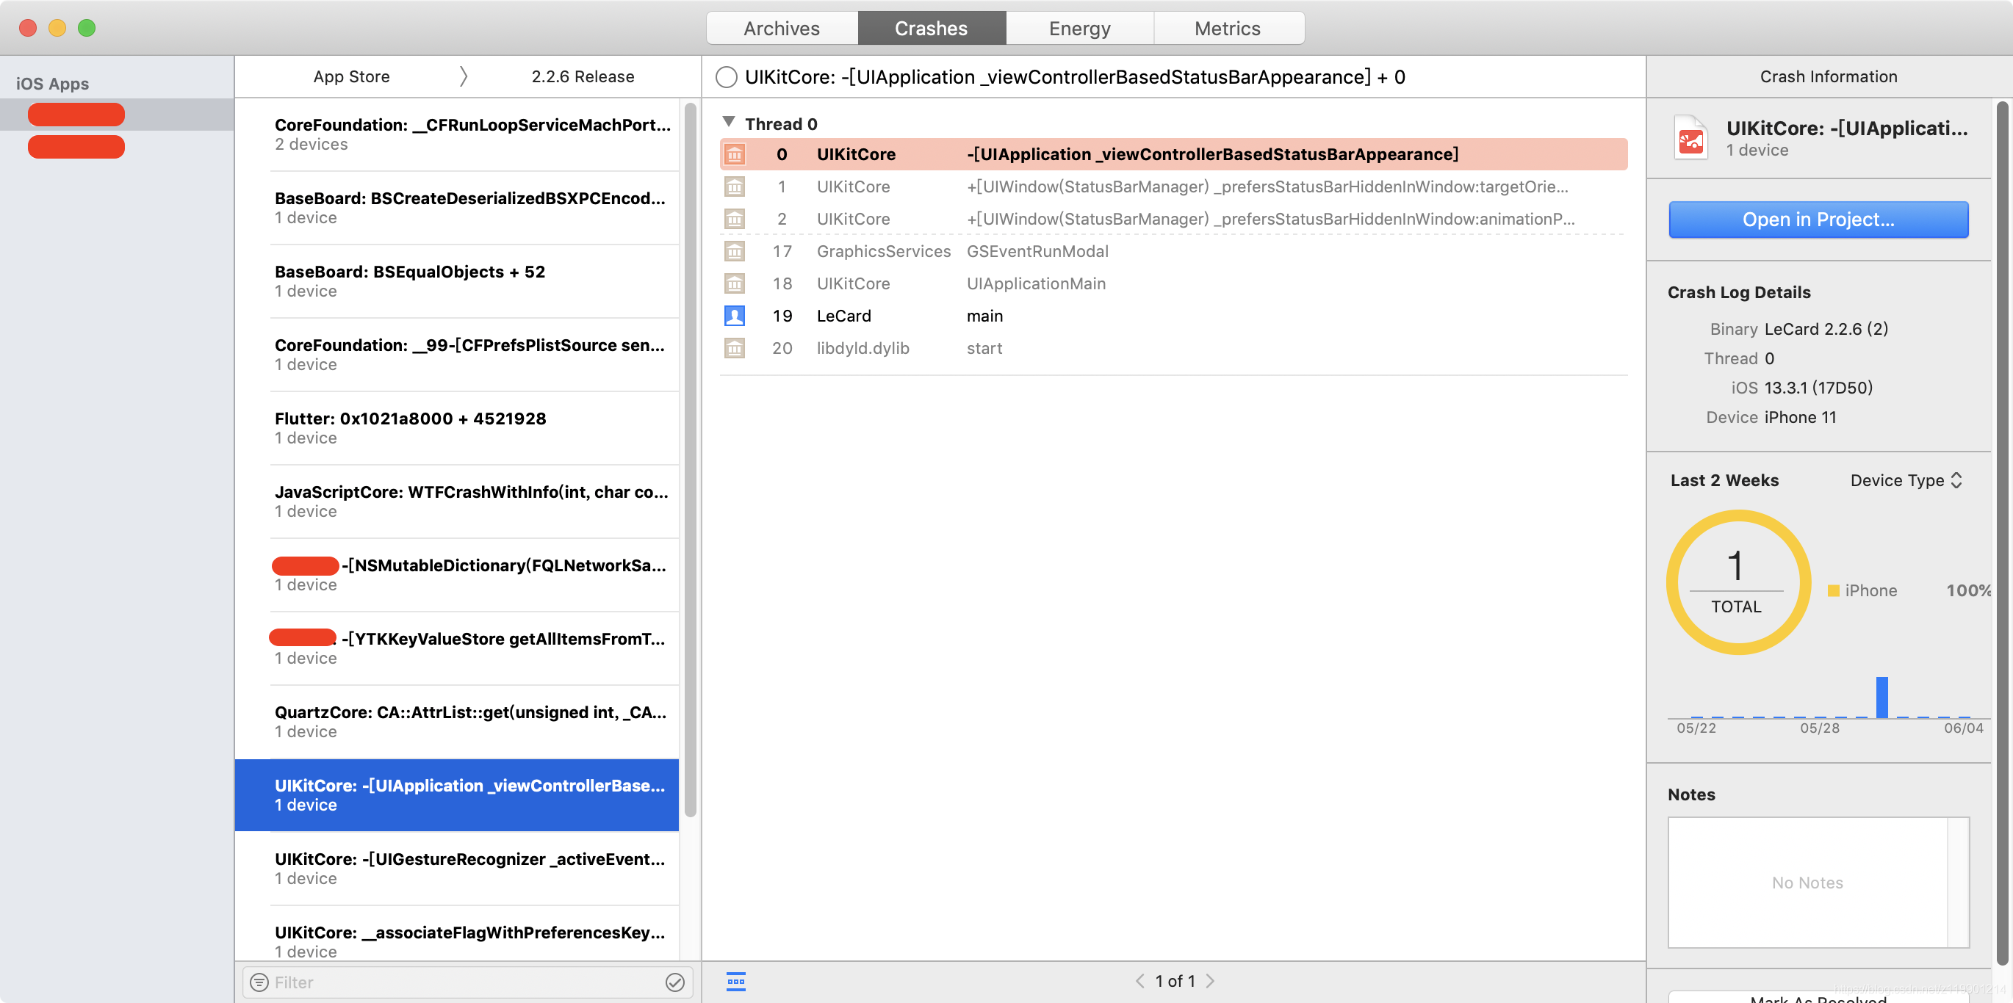Viewport: 2013px width, 1003px height.
Task: Click the filter icon in search field
Action: pyautogui.click(x=259, y=982)
